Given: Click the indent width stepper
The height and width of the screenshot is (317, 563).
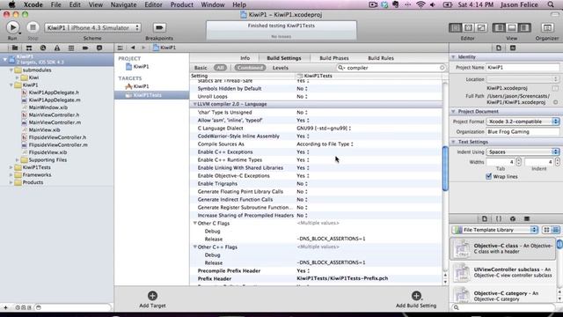Looking at the screenshot, I should point(557,162).
